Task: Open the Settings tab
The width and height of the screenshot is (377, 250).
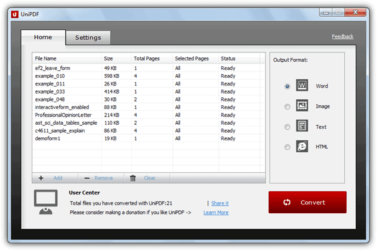Action: (x=88, y=38)
